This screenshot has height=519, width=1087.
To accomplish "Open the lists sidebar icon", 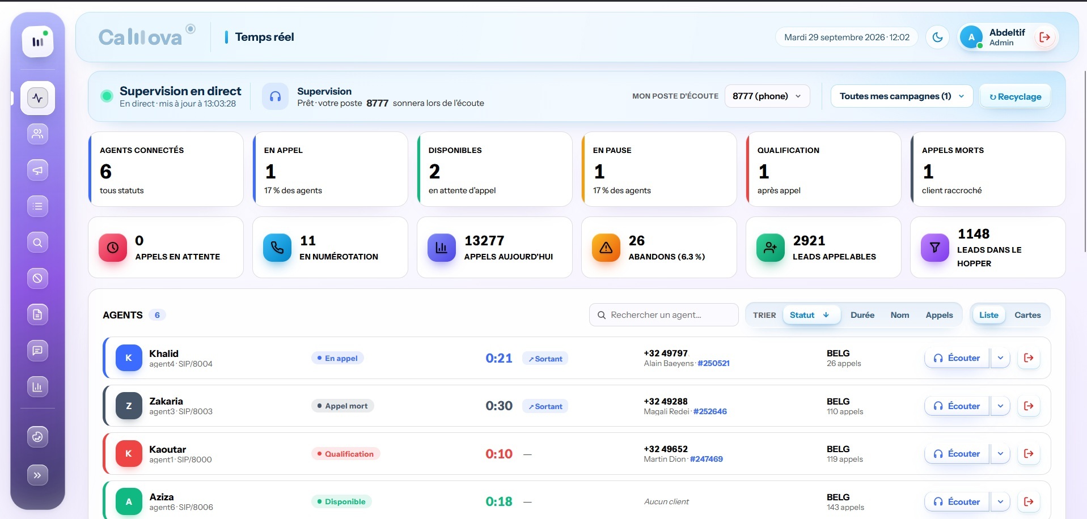I will coord(37,206).
